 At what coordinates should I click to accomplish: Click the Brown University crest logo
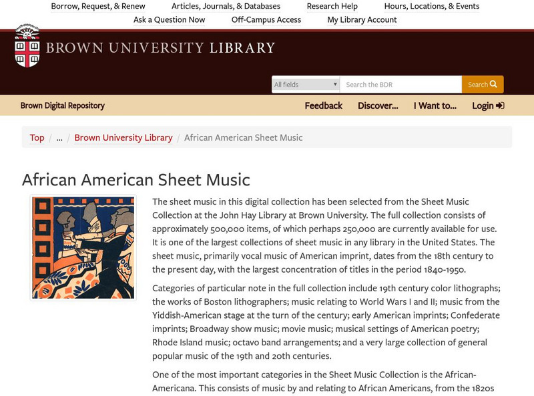click(x=27, y=46)
